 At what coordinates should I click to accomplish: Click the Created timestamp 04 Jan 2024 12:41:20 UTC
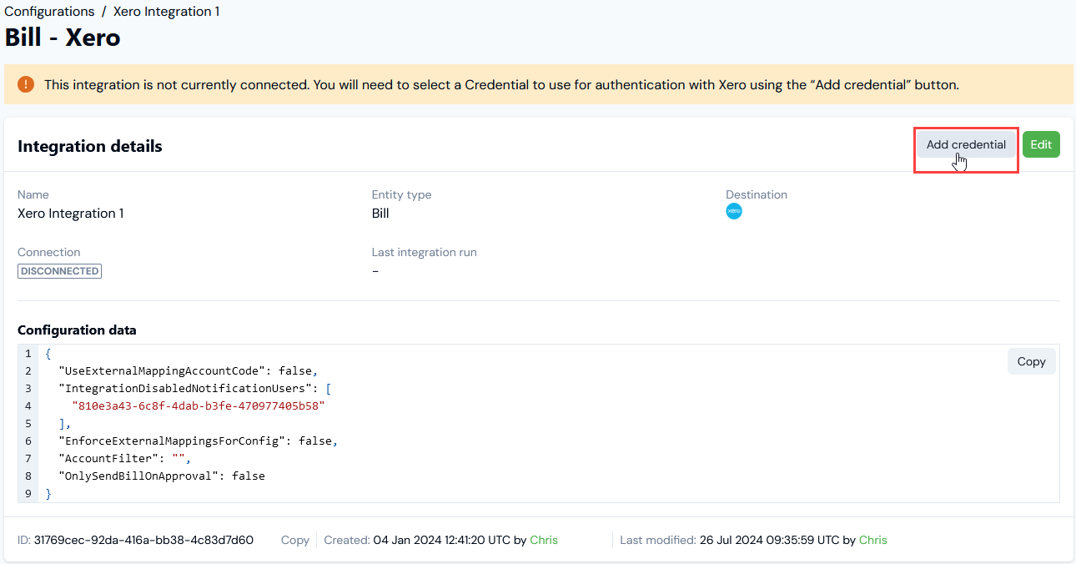coord(441,540)
